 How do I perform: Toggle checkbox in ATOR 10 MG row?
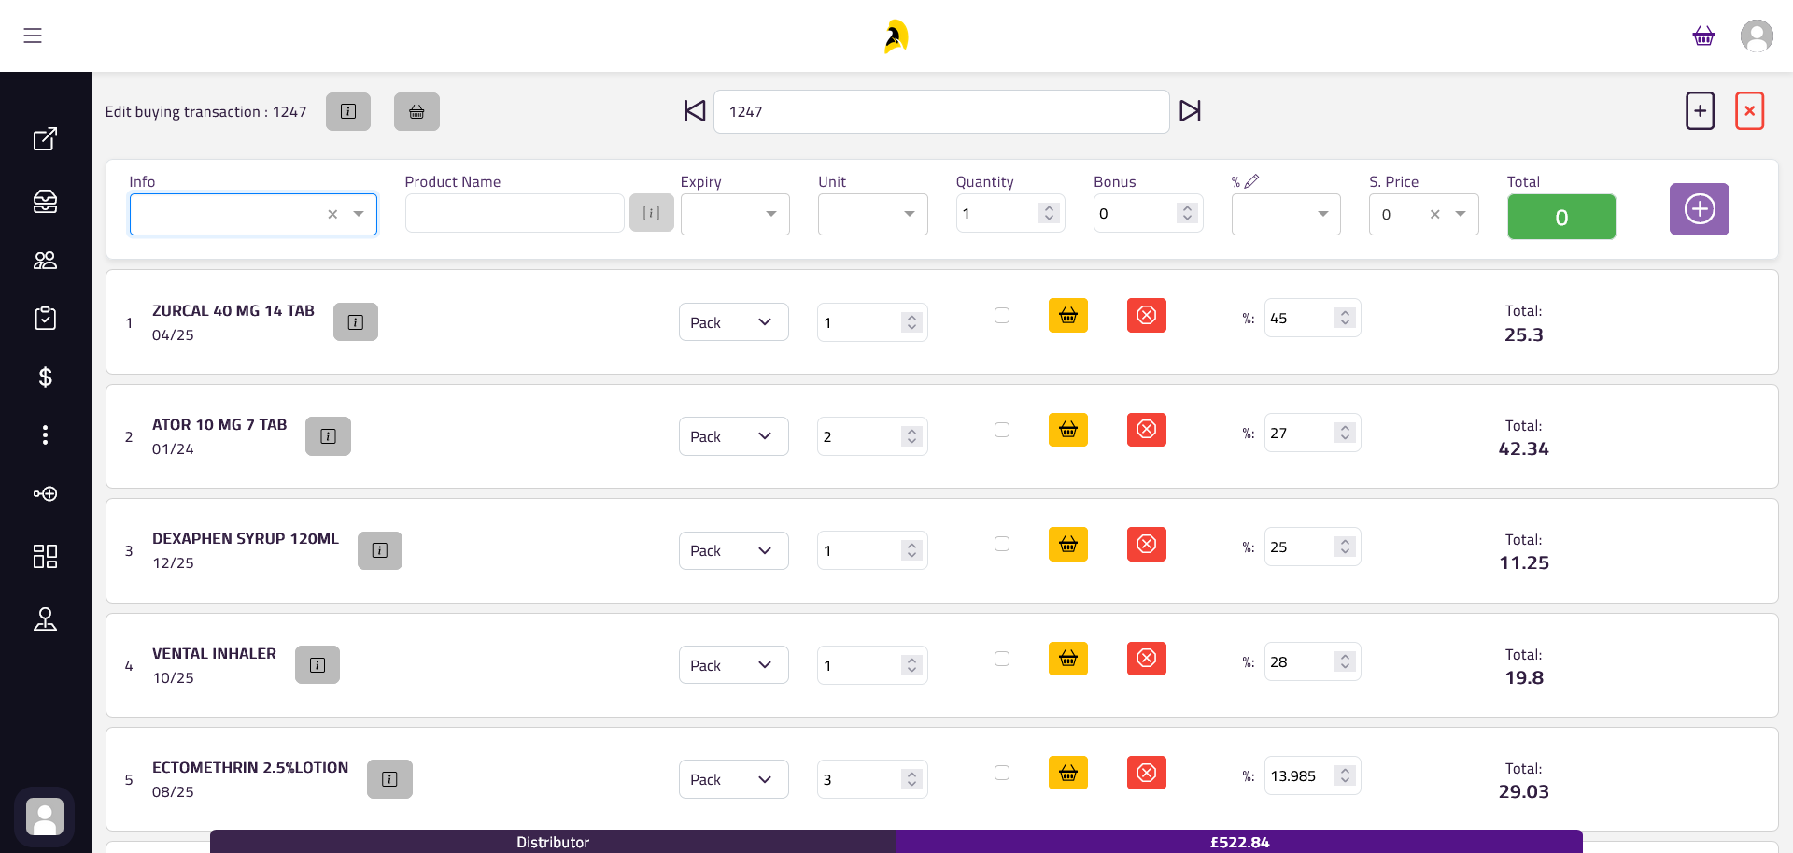(x=1002, y=430)
